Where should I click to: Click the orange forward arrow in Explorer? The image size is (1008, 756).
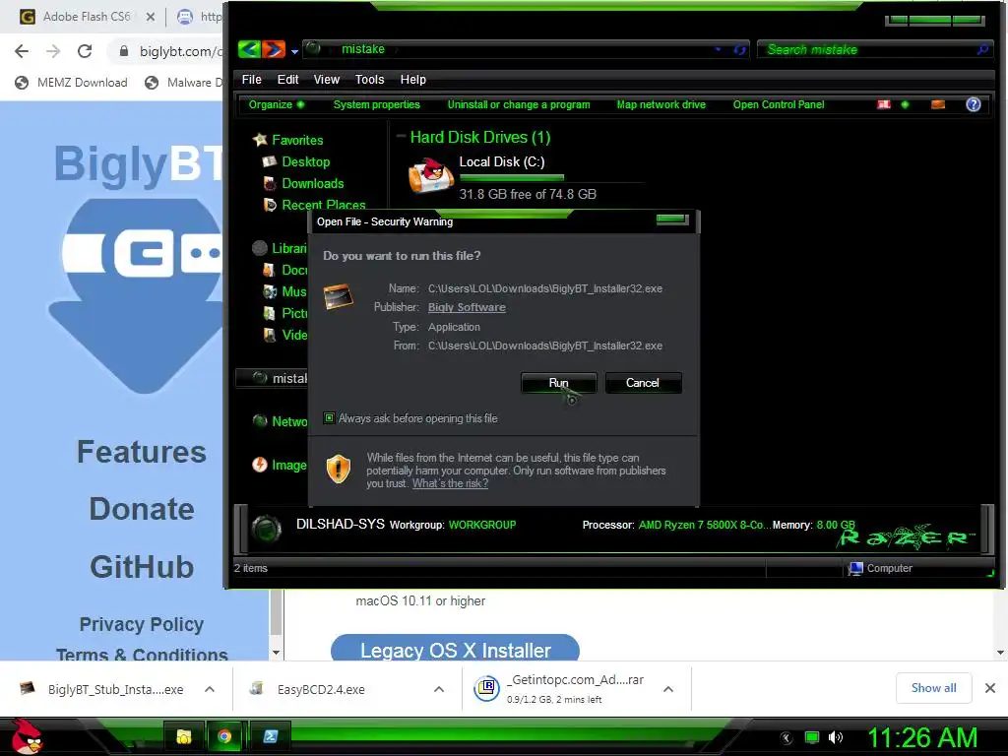tap(274, 49)
